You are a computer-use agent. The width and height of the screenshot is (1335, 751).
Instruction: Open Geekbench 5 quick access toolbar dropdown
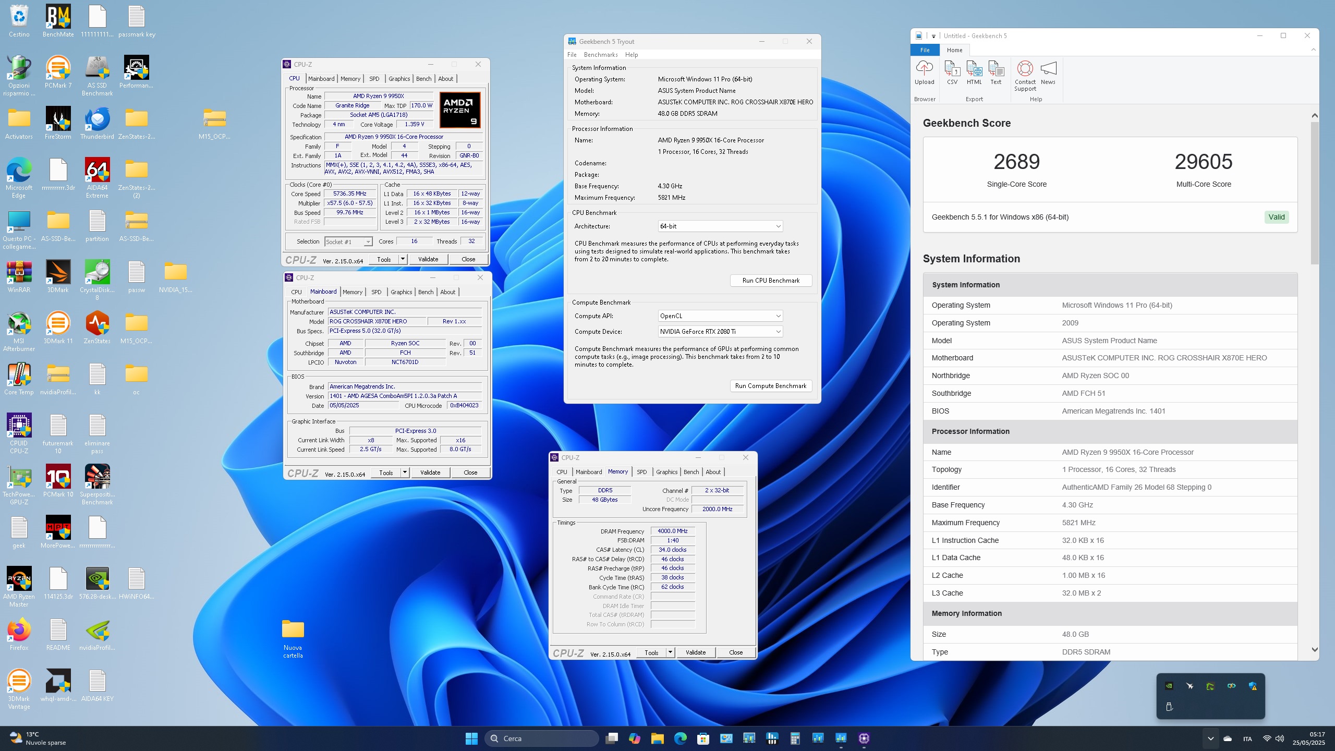(933, 36)
